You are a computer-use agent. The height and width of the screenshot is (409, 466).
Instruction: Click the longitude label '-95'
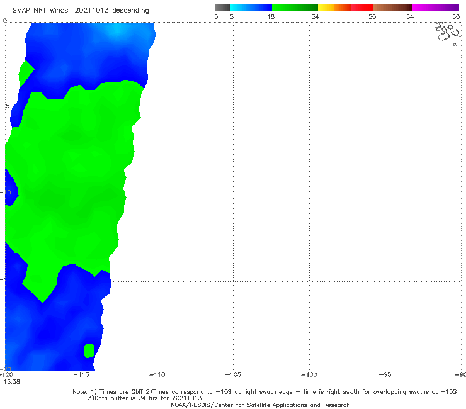pos(385,374)
